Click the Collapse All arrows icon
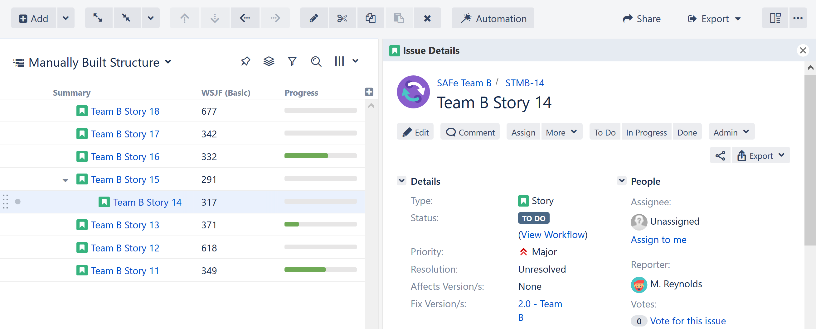Screen dimensions: 816x329 126,18
